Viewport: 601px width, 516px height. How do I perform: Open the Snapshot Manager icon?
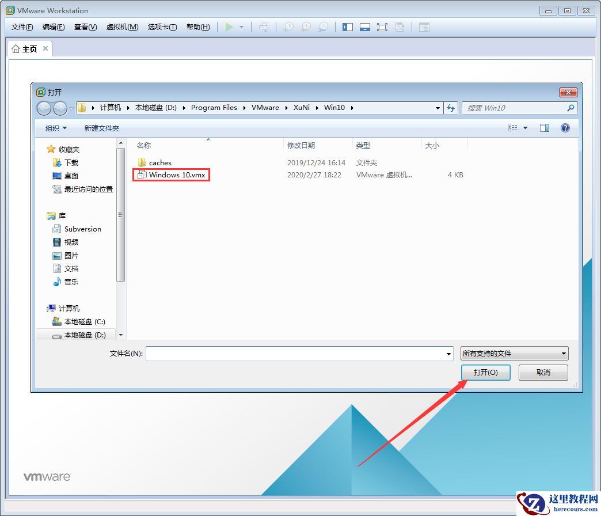tap(323, 26)
